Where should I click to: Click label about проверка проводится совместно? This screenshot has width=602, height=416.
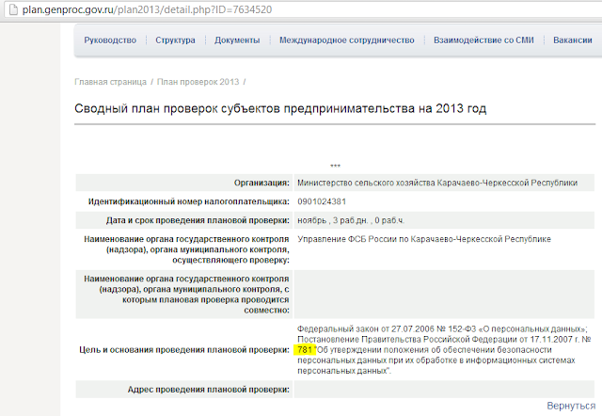pos(186,295)
